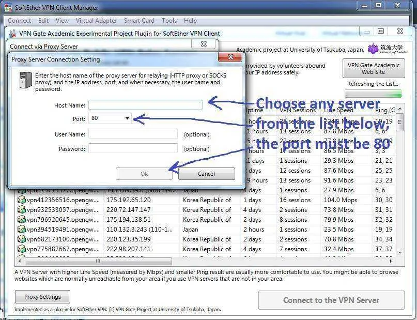
Task: Click Connect to the VPN Server button
Action: point(331,300)
